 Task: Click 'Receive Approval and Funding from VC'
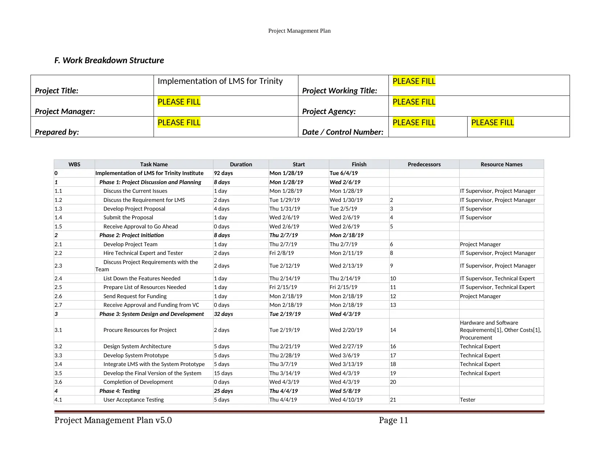[x=151, y=305]
